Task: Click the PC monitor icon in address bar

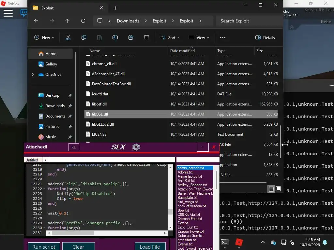Action: (100, 21)
